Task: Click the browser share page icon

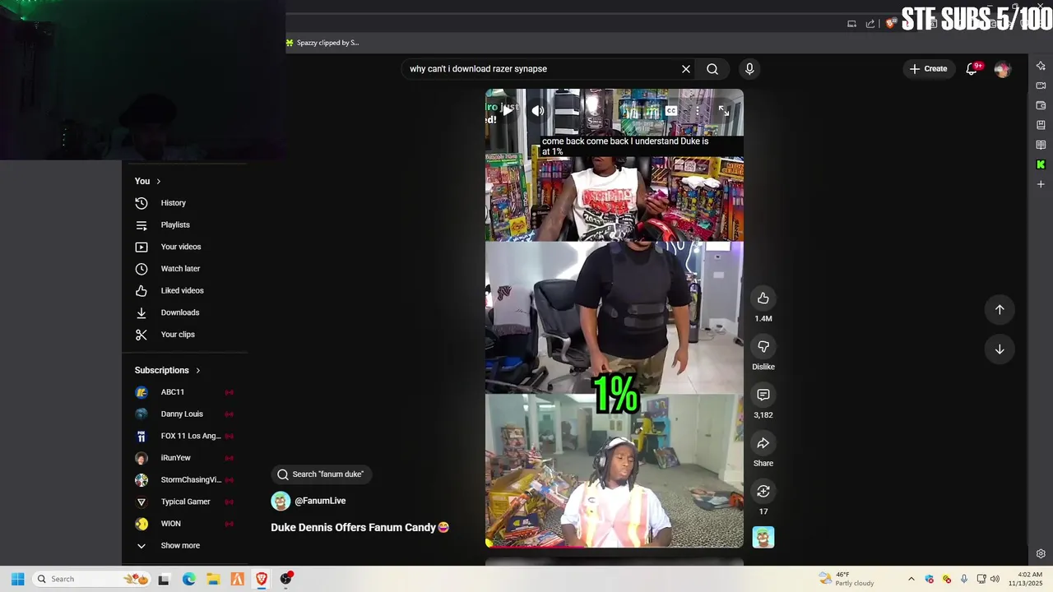Action: coord(870,24)
